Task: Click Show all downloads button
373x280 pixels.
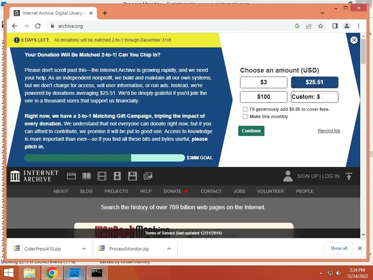Action: click(x=339, y=248)
